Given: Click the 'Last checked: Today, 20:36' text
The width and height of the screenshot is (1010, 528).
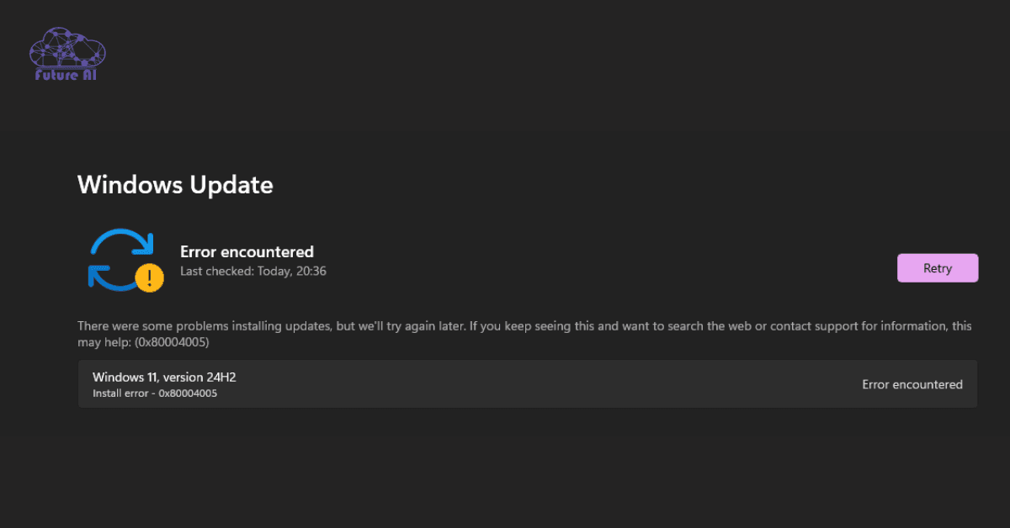Looking at the screenshot, I should 253,272.
